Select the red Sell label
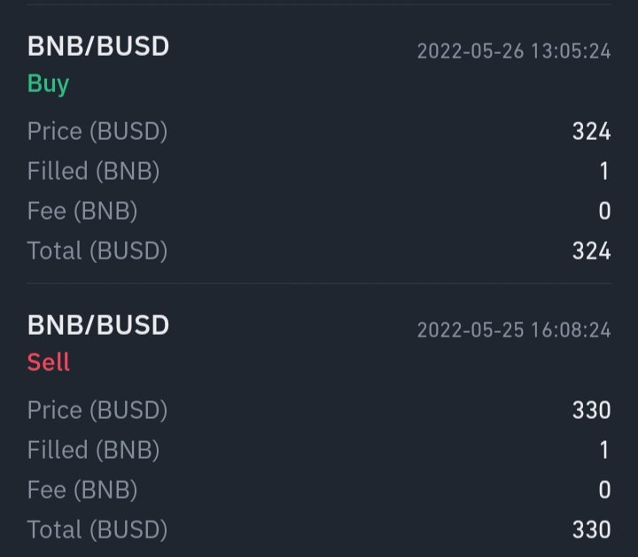The height and width of the screenshot is (557, 638). [49, 362]
